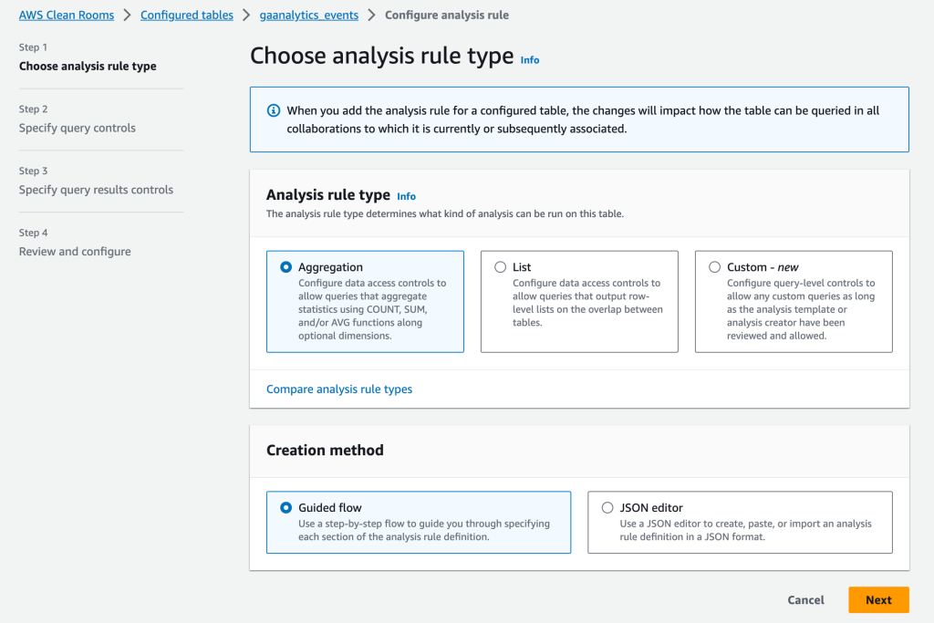Open Compare analysis rule types

tap(338, 389)
